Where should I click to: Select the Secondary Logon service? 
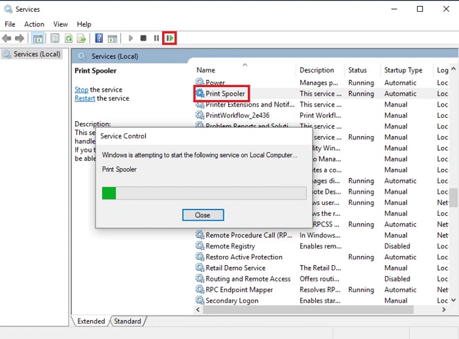pyautogui.click(x=322, y=300)
